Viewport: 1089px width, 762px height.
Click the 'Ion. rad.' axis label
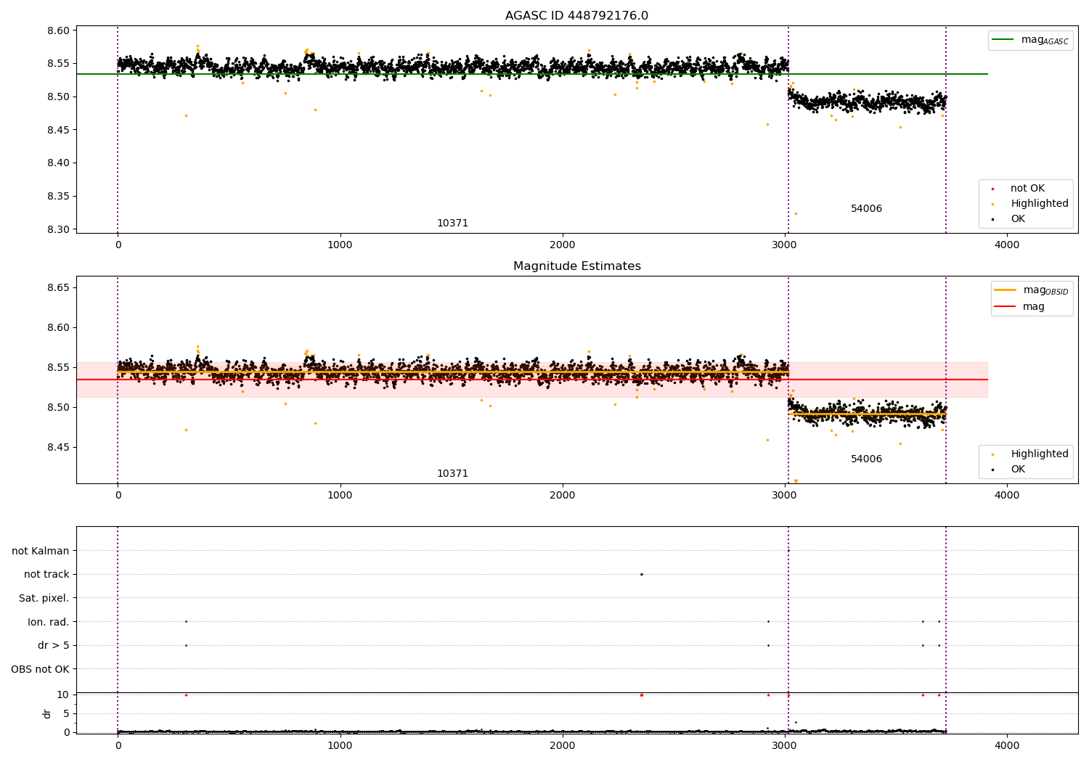pos(49,622)
